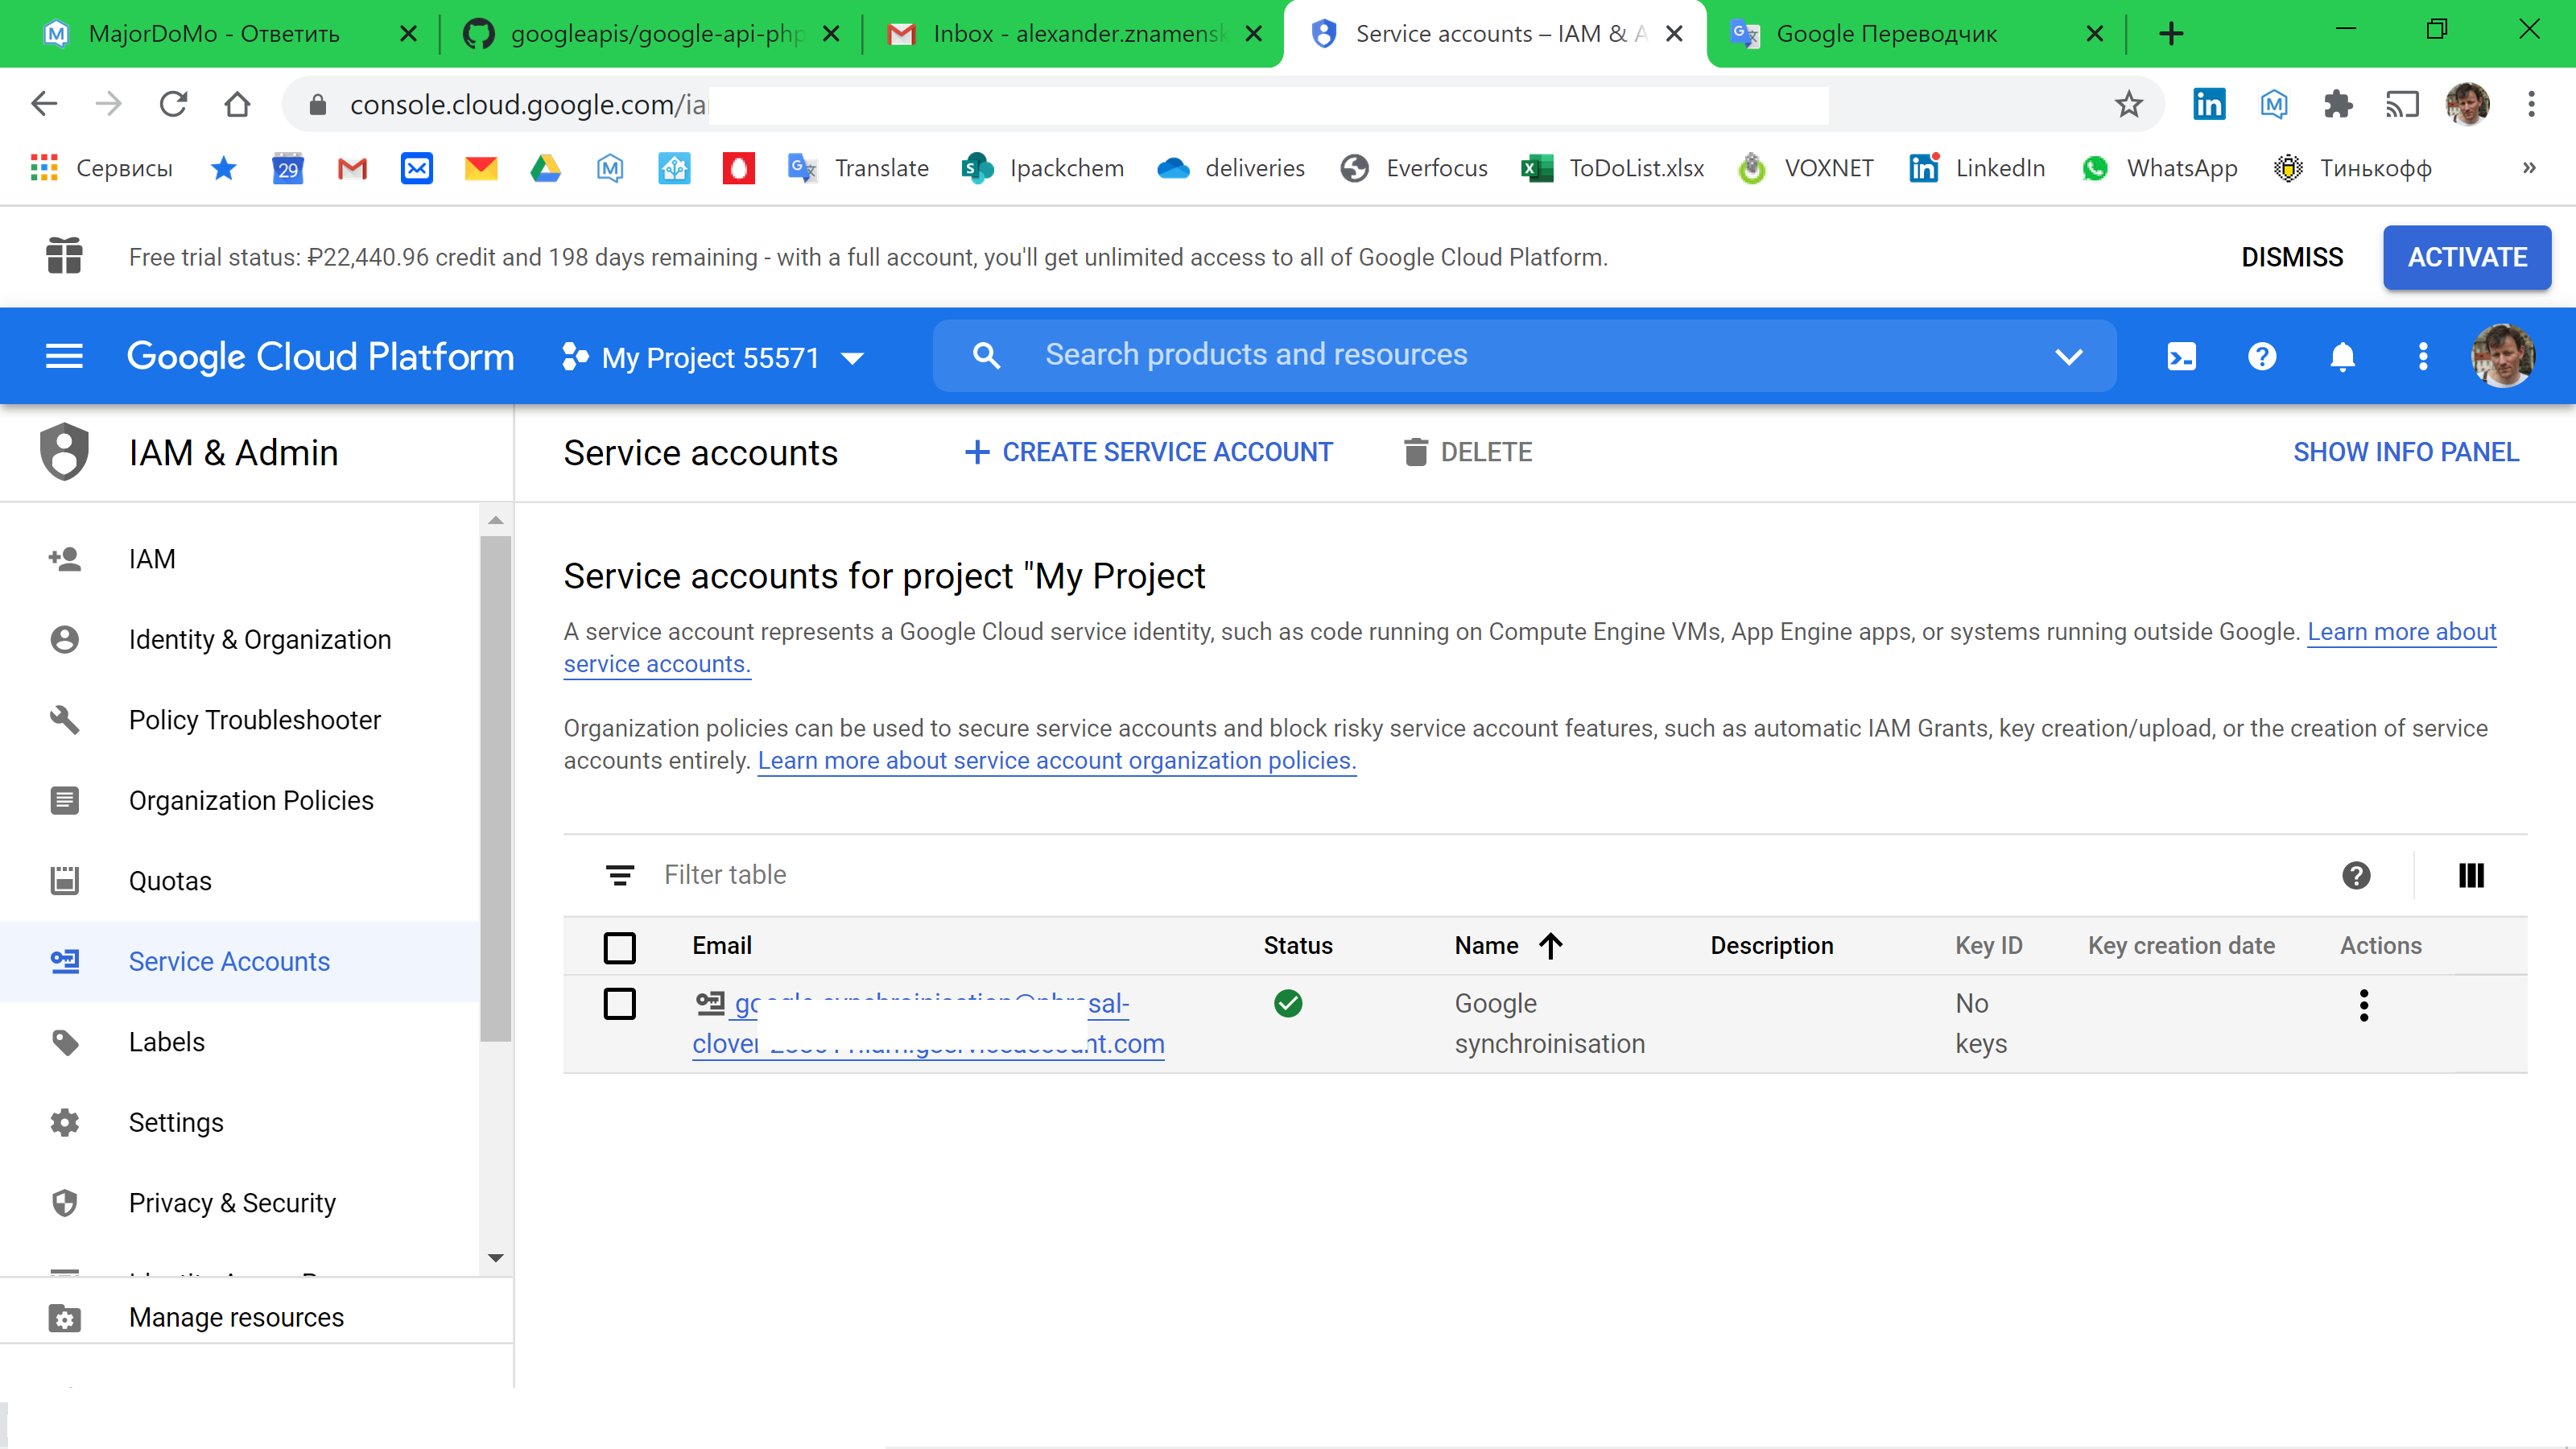The height and width of the screenshot is (1449, 2576).
Task: Click the gift icon in trial banner
Action: tap(64, 256)
